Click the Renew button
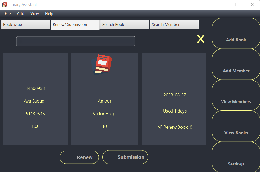260x172 pixels. pyautogui.click(x=79, y=157)
